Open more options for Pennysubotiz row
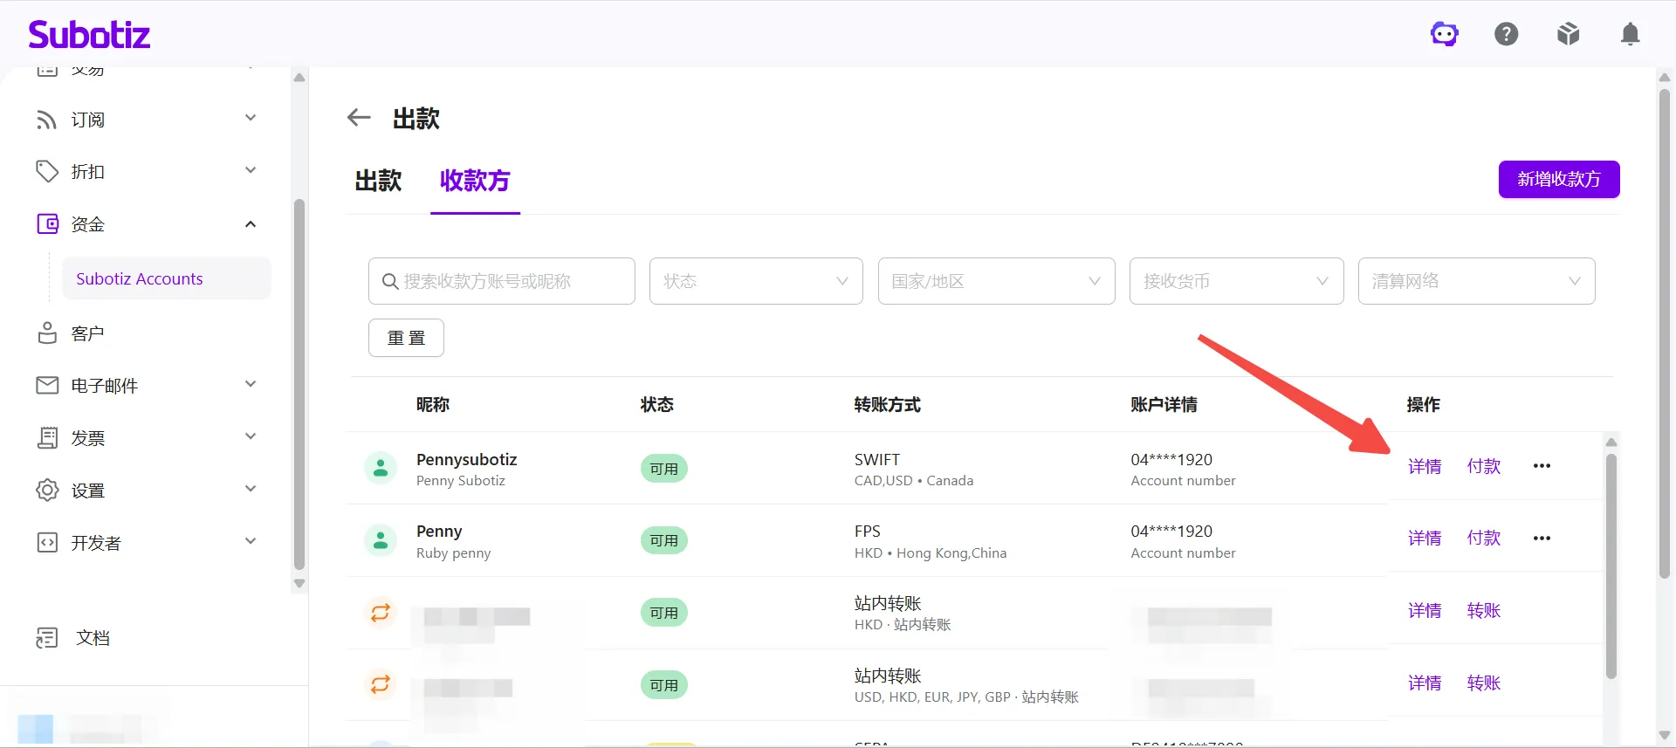1676x748 pixels. click(1542, 466)
